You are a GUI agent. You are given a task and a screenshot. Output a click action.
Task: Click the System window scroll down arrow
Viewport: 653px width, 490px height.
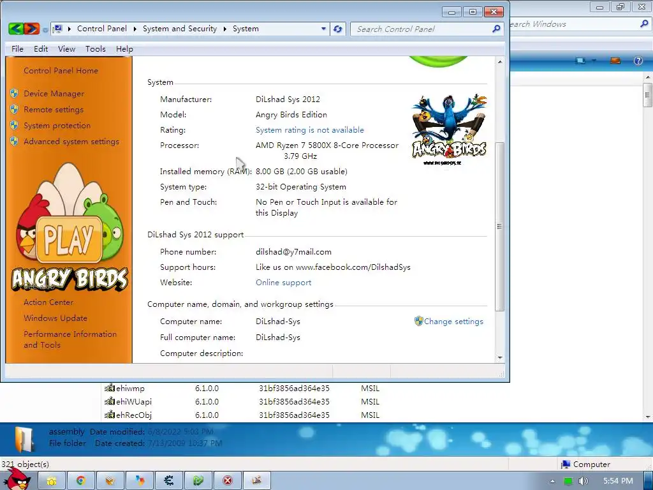pyautogui.click(x=500, y=358)
